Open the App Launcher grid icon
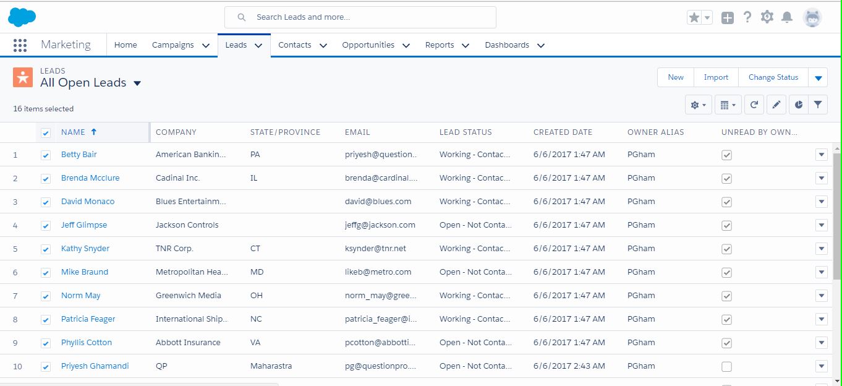 click(20, 45)
